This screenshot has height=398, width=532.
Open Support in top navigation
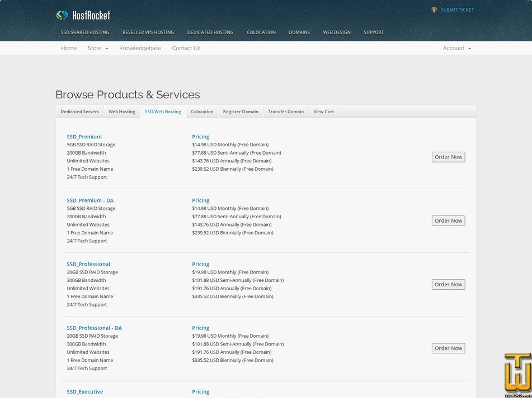coord(374,32)
